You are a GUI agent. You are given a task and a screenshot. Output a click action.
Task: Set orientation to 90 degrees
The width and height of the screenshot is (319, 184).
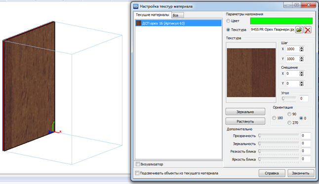[289, 114]
